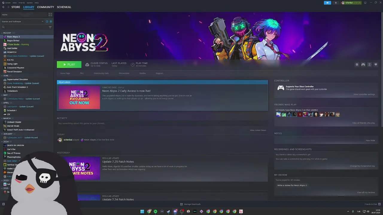Open the Discussions tab

(x=124, y=73)
